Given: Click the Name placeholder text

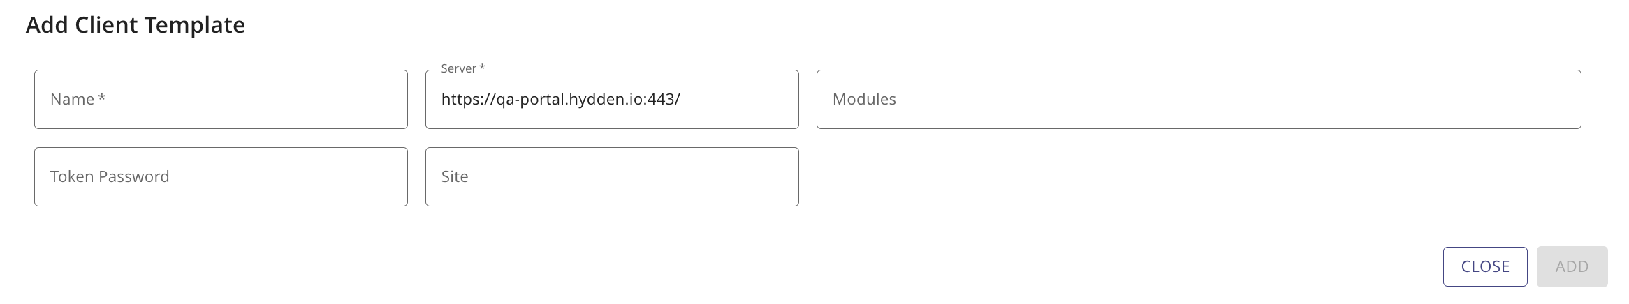Looking at the screenshot, I should pos(78,99).
